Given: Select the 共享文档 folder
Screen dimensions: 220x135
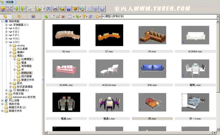Looking at the screenshot, I should tap(18, 94).
